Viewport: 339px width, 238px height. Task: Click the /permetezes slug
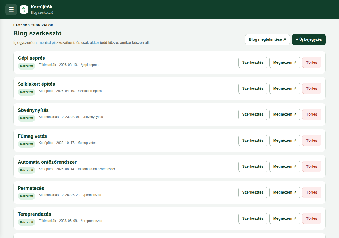[x=92, y=195]
